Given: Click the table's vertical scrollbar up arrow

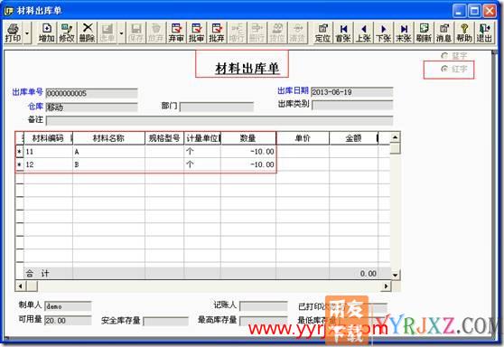Looking at the screenshot, I should click(395, 137).
